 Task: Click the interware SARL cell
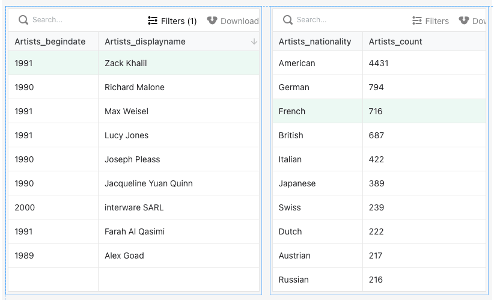click(134, 207)
